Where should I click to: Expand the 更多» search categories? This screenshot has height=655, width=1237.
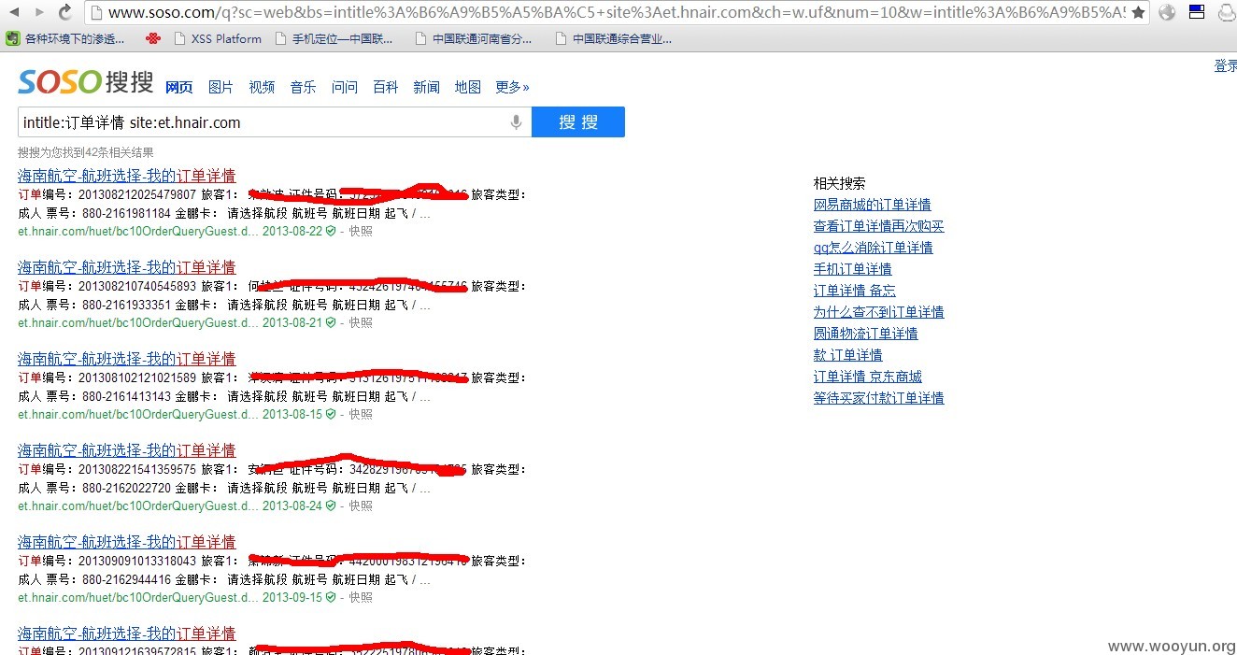[x=512, y=87]
